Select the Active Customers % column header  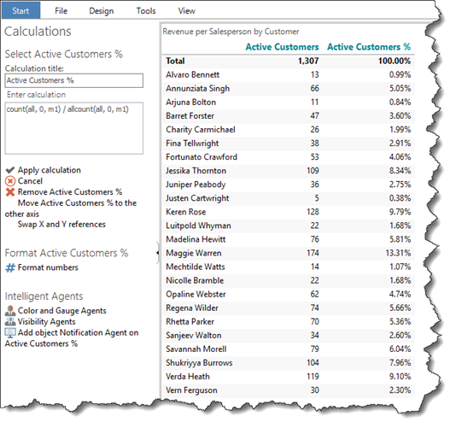369,47
